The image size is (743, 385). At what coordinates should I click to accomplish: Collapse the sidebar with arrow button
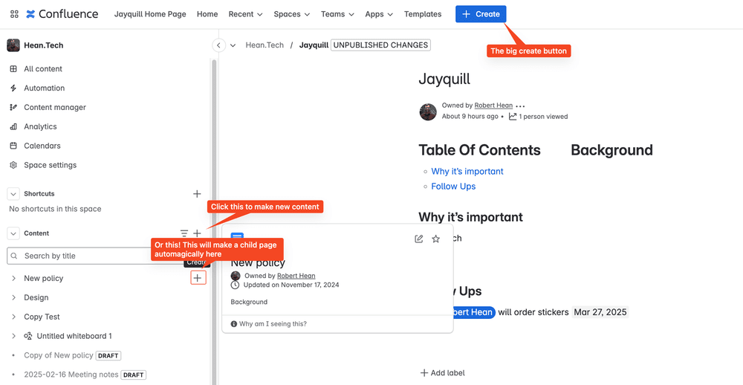tap(218, 45)
